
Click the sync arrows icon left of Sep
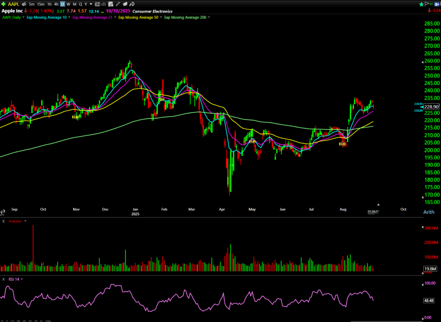(x=3, y=212)
